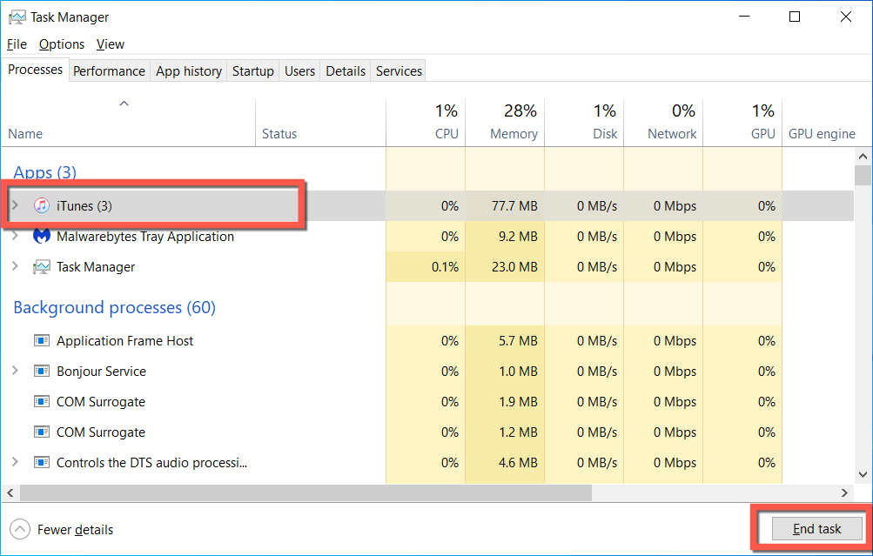Click the first COM Surrogate process icon
The image size is (873, 556).
(41, 402)
